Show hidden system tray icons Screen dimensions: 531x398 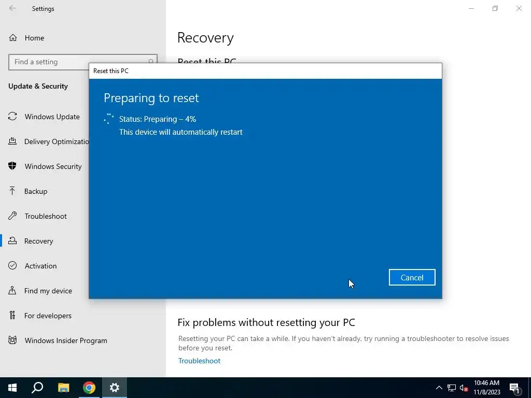click(x=439, y=388)
